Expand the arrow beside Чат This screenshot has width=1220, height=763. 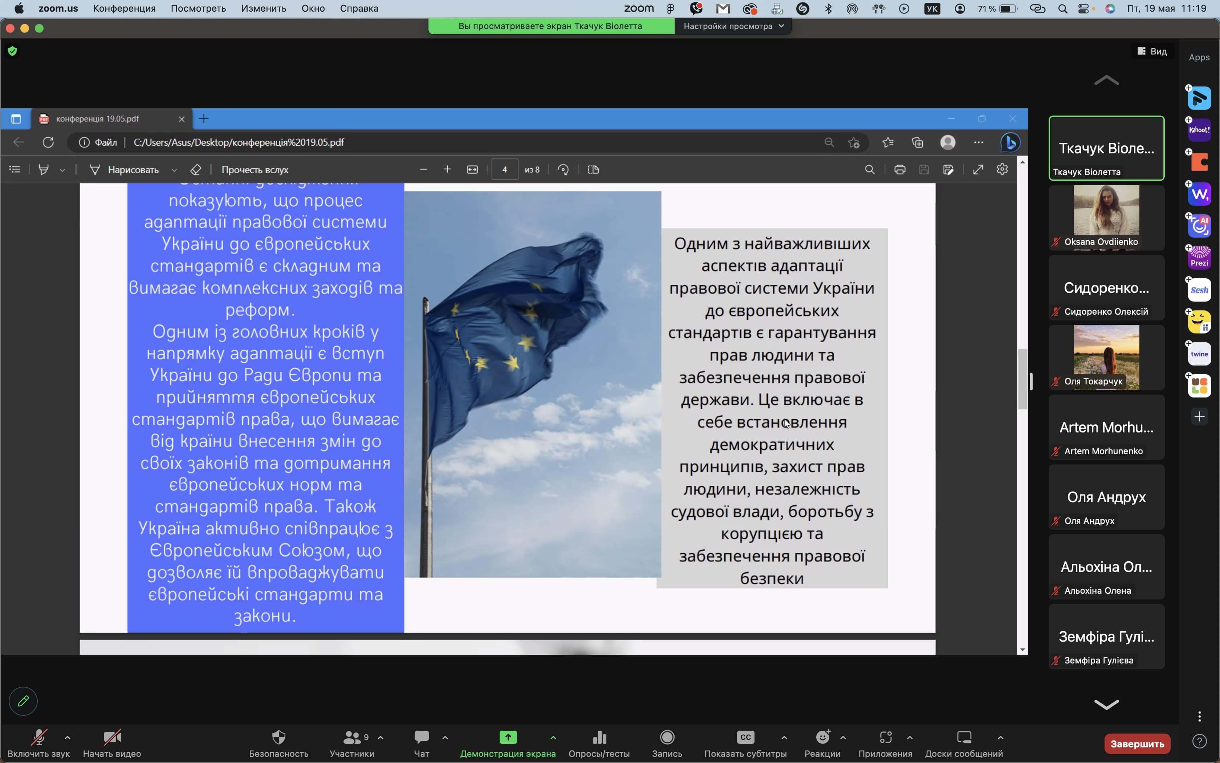click(445, 738)
